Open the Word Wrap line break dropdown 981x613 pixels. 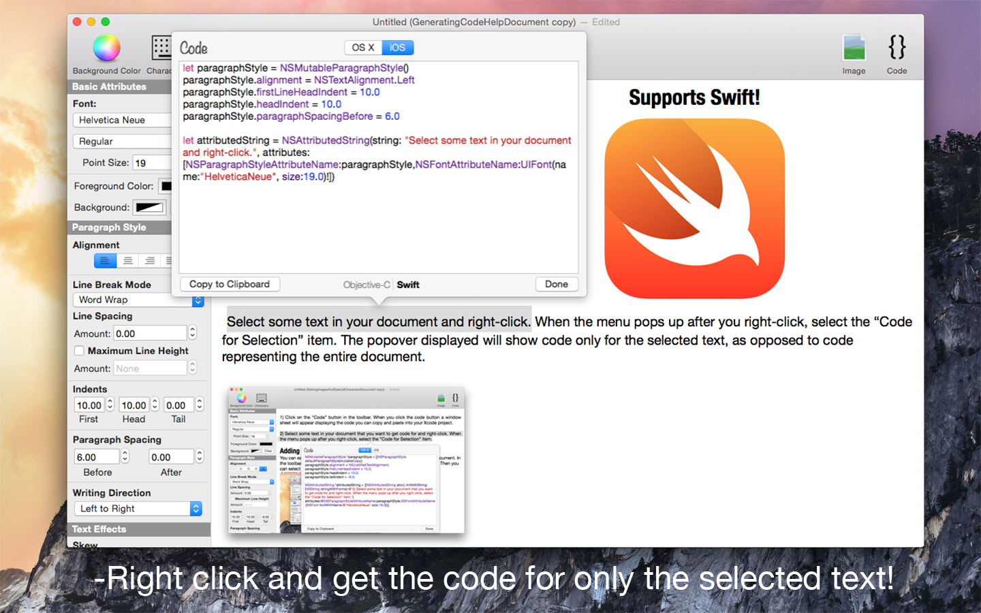pyautogui.click(x=138, y=300)
